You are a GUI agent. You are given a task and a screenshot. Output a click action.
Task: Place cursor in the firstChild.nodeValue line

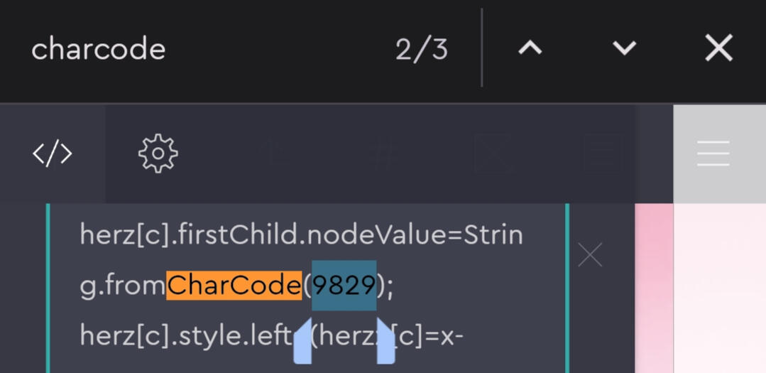pyautogui.click(x=301, y=234)
